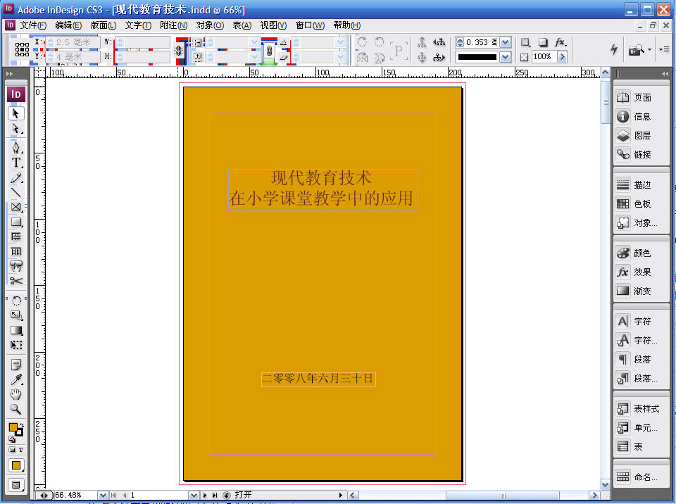
Task: Open the 对象(O) menu
Action: point(210,25)
